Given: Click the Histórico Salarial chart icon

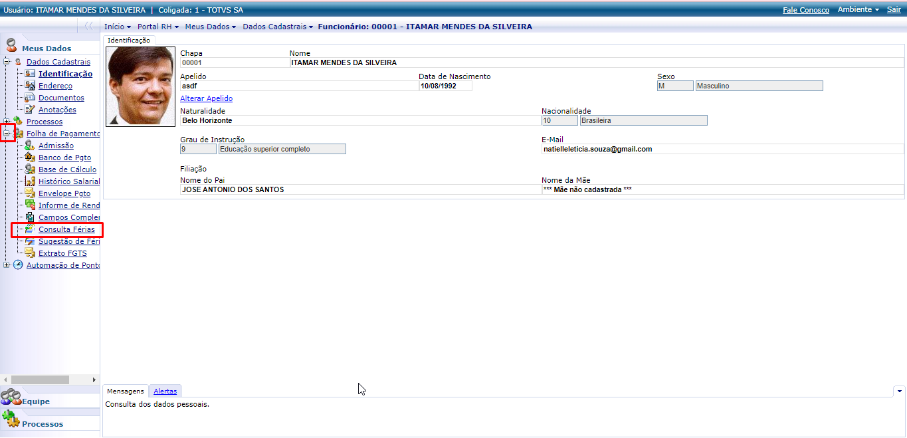Looking at the screenshot, I should [30, 181].
